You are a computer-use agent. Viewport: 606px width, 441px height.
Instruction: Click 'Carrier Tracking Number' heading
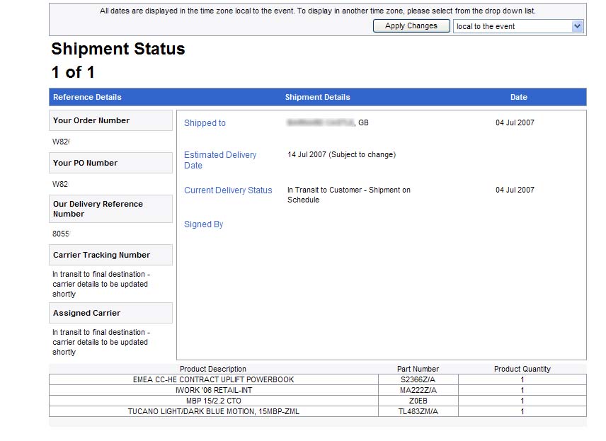click(x=110, y=255)
